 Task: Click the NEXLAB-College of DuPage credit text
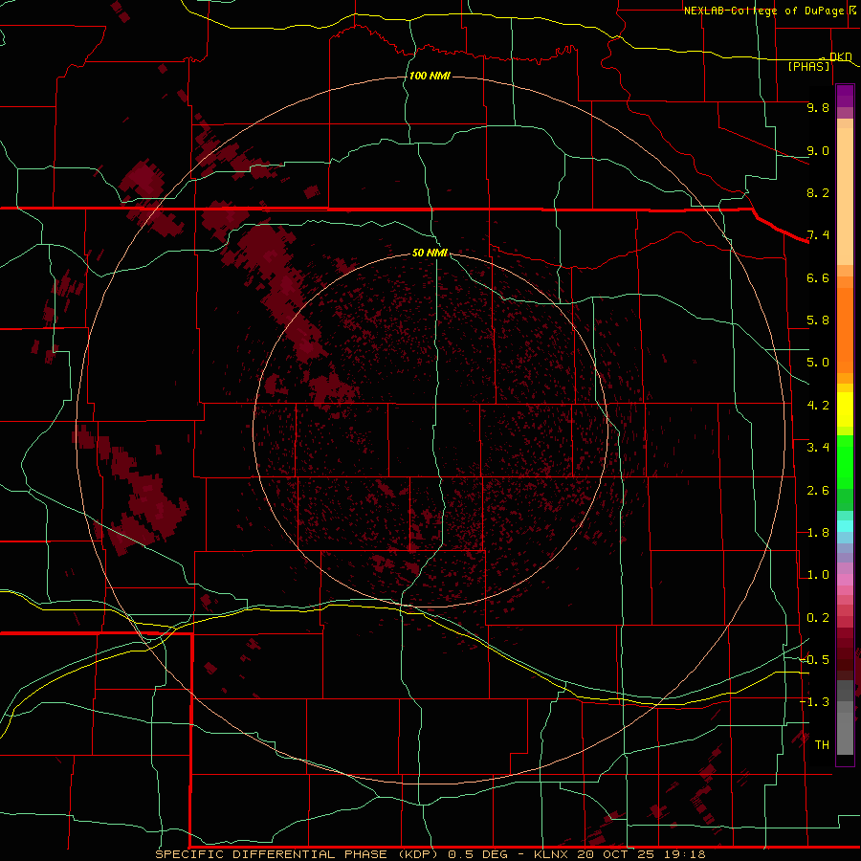pyautogui.click(x=765, y=11)
